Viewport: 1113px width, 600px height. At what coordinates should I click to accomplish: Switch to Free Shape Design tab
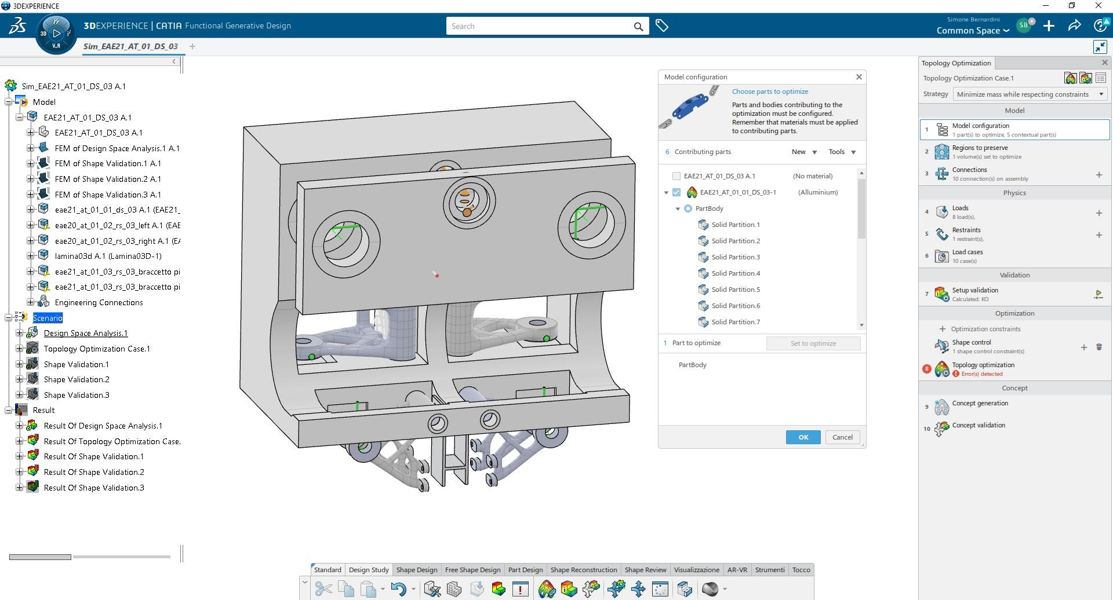click(472, 570)
